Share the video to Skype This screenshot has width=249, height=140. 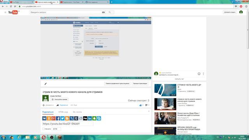click(x=99, y=118)
